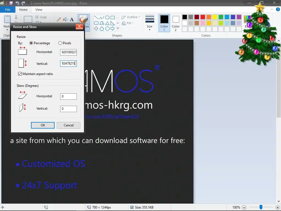Pick the Polygon shape

click(x=102, y=23)
